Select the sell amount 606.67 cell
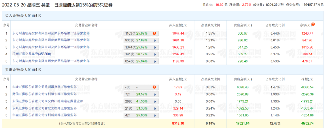 [x=243, y=33]
